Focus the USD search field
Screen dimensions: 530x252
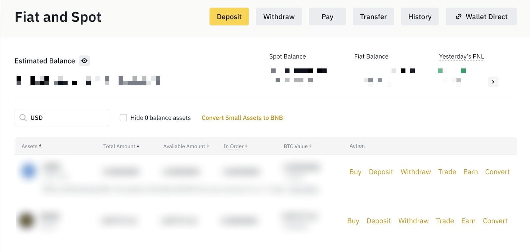click(66, 118)
